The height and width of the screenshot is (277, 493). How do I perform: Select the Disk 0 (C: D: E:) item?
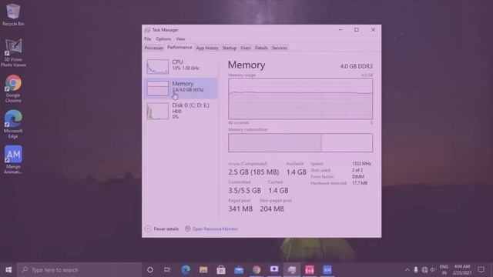click(x=182, y=111)
